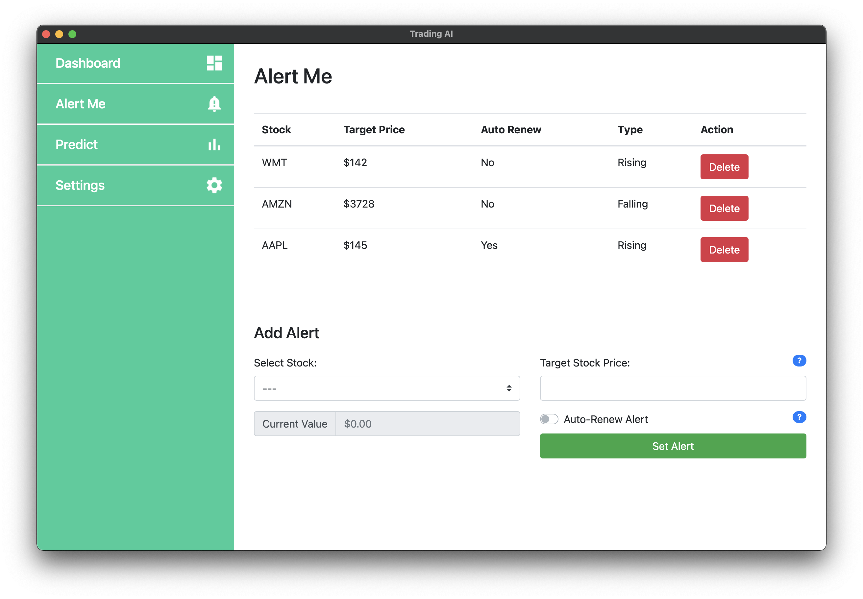The width and height of the screenshot is (863, 599).
Task: Delete the AAPL alert
Action: point(724,249)
